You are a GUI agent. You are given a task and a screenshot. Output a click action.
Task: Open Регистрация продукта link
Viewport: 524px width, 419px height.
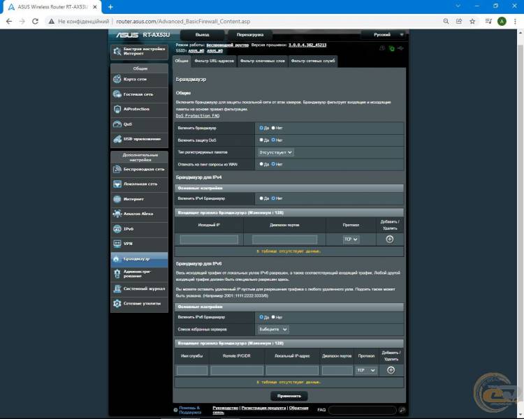click(263, 408)
